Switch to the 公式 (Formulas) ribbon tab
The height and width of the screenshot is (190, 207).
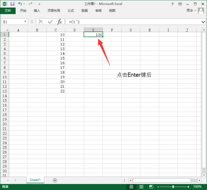pos(71,11)
